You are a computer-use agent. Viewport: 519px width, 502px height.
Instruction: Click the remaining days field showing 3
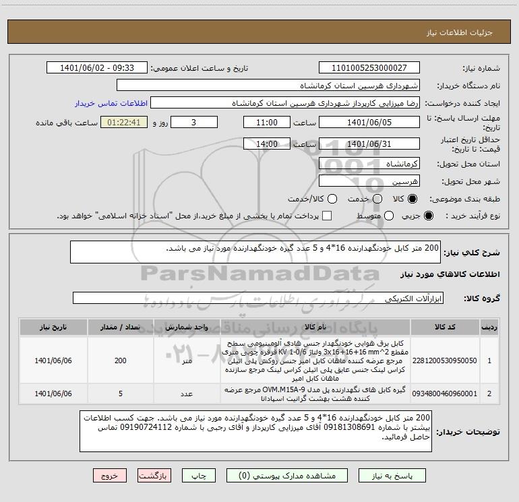point(194,122)
